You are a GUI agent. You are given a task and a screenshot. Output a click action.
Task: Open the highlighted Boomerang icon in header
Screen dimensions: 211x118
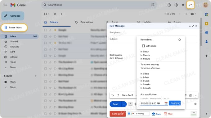(191, 5)
